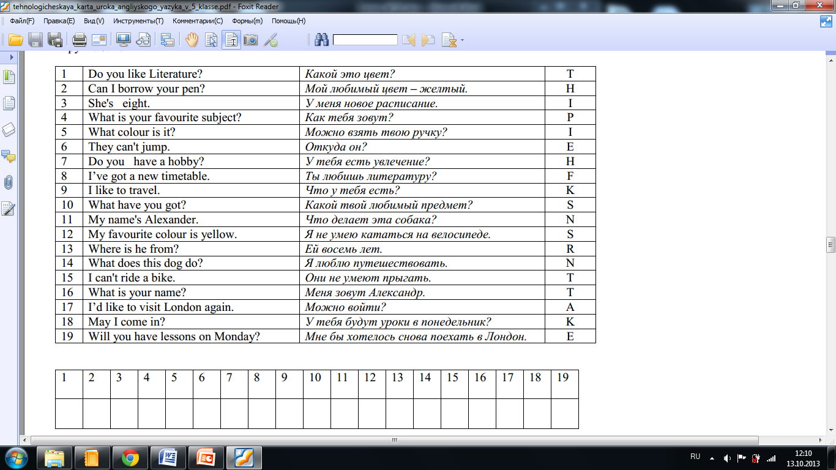Open the Bookmarks panel in sidebar
This screenshot has width=836, height=470.
[x=9, y=77]
